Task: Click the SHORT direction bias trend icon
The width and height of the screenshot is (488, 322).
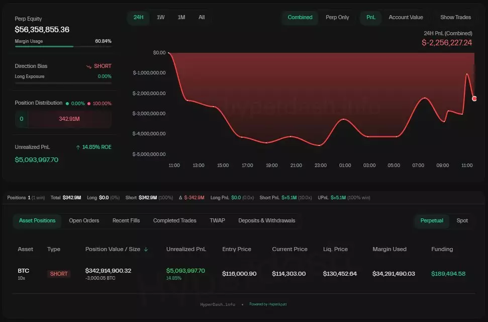Action: [88, 66]
